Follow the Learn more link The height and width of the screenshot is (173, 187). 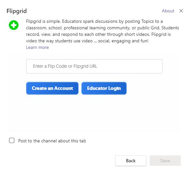click(37, 48)
